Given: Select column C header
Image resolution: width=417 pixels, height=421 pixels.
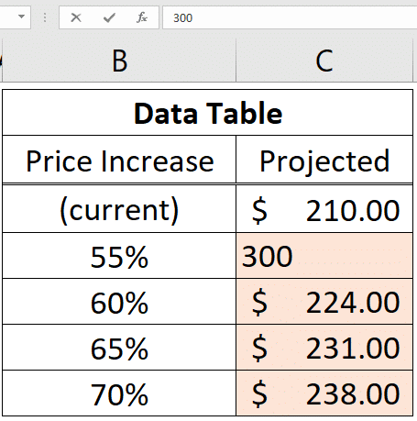Looking at the screenshot, I should click(x=324, y=61).
